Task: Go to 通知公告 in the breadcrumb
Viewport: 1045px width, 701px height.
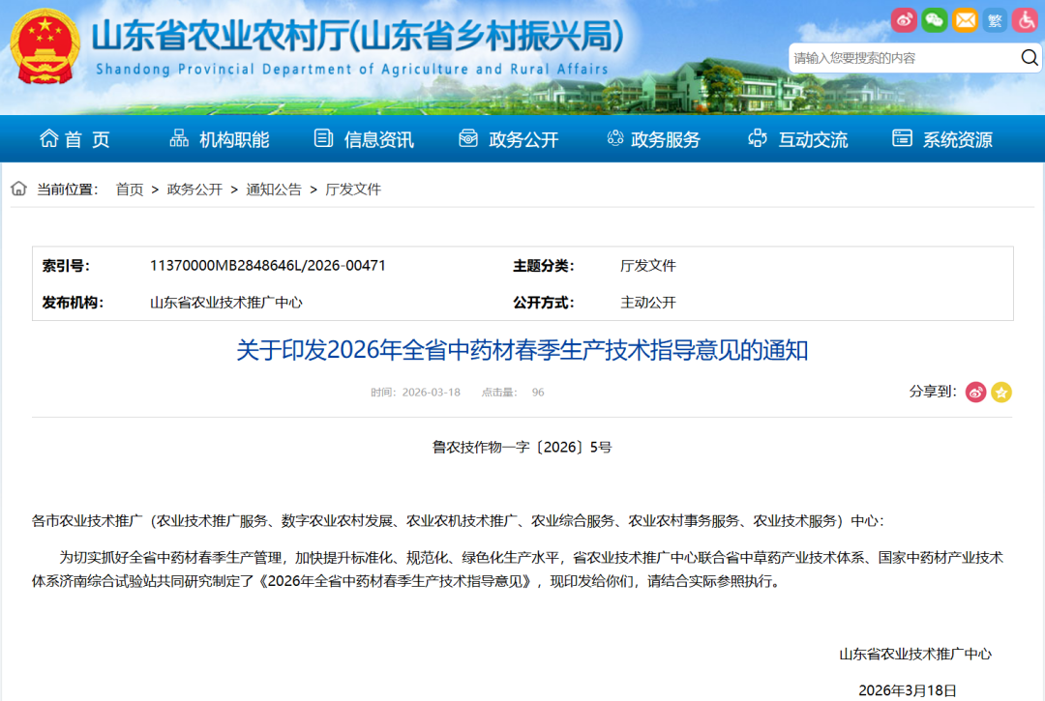Action: click(274, 190)
